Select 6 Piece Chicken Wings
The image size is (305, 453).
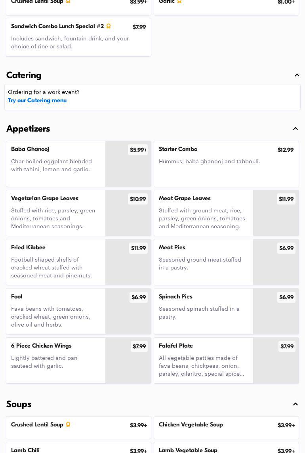[x=55, y=360]
